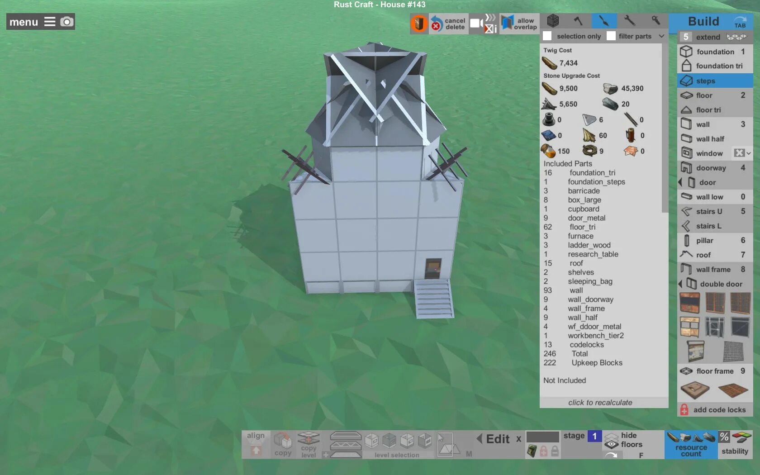Choose the ladder hatch floor thumbnail

coord(695,390)
